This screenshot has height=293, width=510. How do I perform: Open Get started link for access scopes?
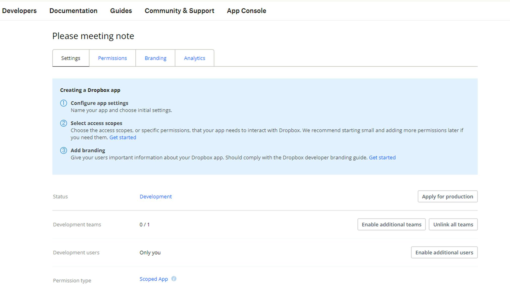pos(123,137)
